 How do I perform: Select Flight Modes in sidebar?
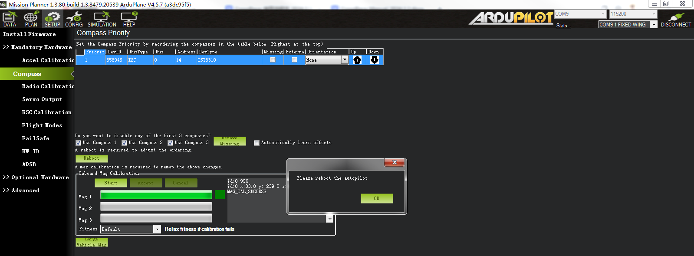42,125
